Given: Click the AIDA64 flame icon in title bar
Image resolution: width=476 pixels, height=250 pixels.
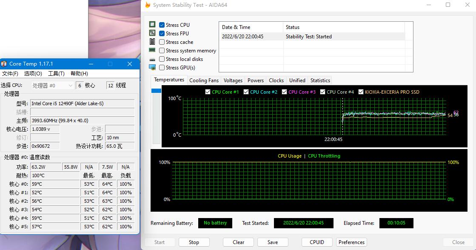Looking at the screenshot, I should click(148, 5).
